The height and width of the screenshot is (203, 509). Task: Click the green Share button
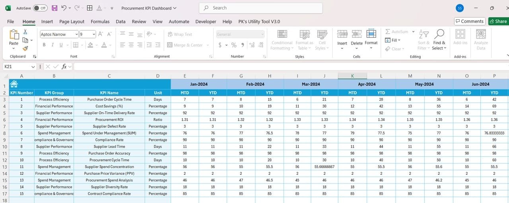click(x=498, y=21)
